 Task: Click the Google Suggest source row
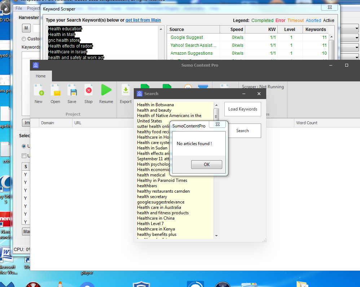click(x=249, y=37)
